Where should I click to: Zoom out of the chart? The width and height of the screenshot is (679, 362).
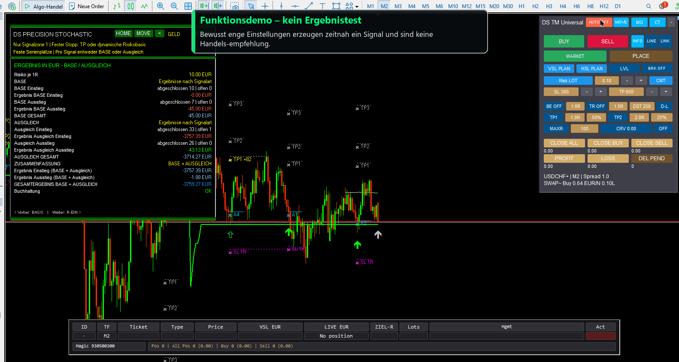tap(174, 6)
